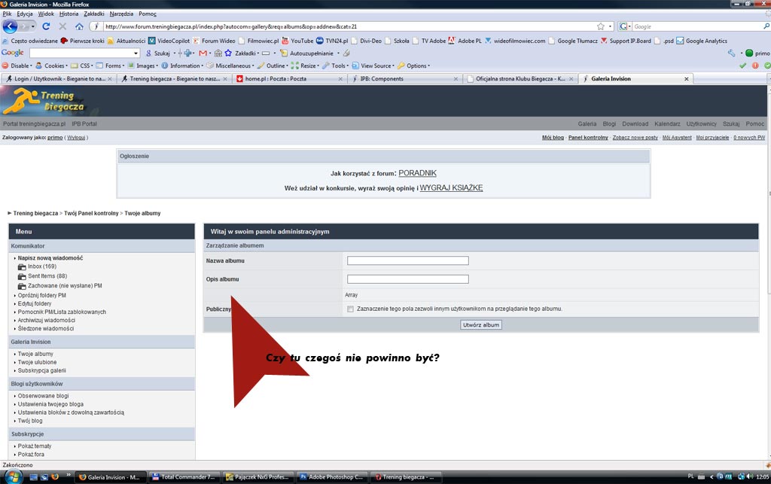Image resolution: width=771 pixels, height=484 pixels.
Task: Open the Zakładki menu in menu bar
Action: coord(94,14)
